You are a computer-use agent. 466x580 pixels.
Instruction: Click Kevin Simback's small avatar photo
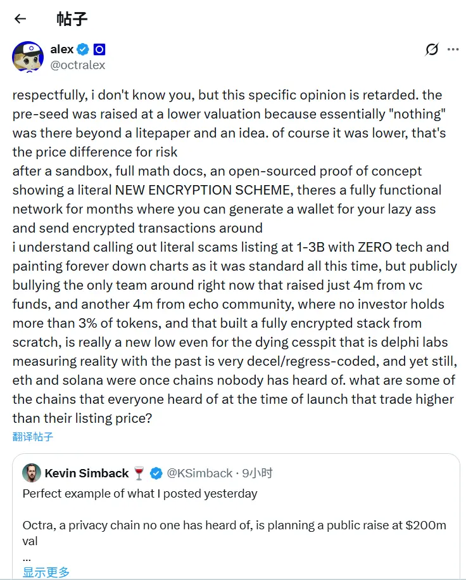[32, 473]
